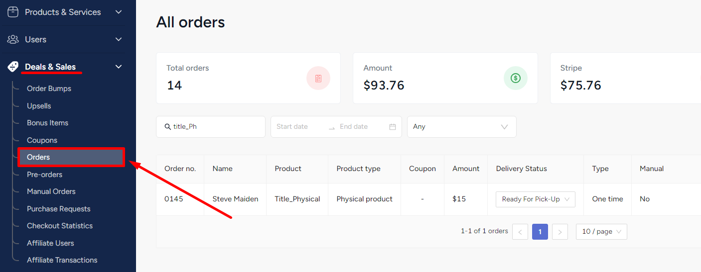The height and width of the screenshot is (272, 701).
Task: Click the green dollar Amount icon
Action: (516, 78)
